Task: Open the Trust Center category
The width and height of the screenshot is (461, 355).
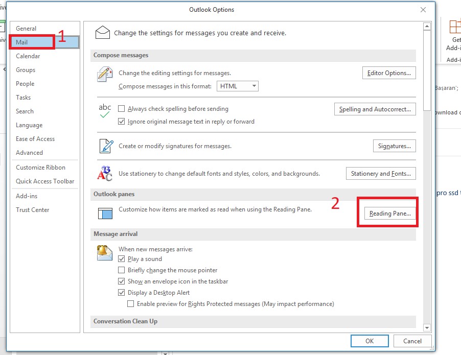Action: pyautogui.click(x=45, y=209)
